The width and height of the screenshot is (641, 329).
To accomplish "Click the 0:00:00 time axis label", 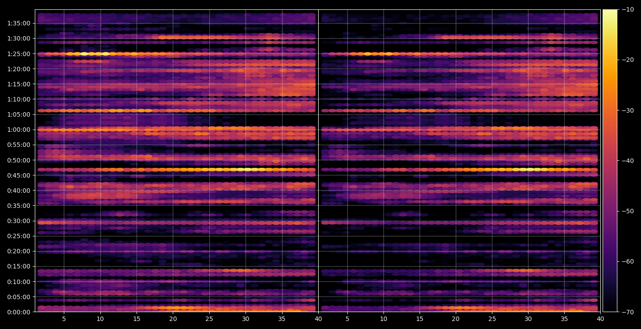I will click(x=19, y=312).
